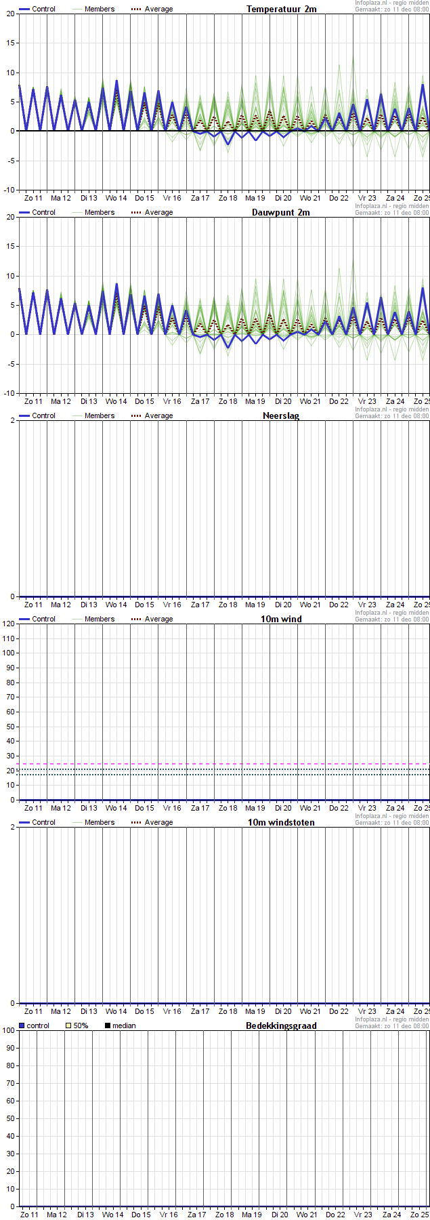Click the Bedekkingsgraad chart title
Image resolution: width=430 pixels, height=1220 pixels.
pos(281,1025)
